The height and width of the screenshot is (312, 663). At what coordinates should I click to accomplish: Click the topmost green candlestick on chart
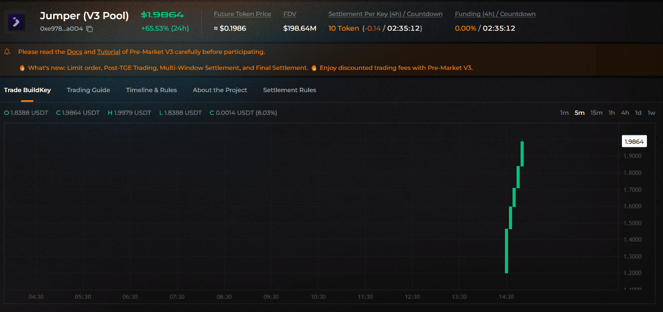522,154
